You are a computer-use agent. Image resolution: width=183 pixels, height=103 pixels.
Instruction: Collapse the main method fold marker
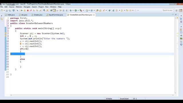(9, 28)
